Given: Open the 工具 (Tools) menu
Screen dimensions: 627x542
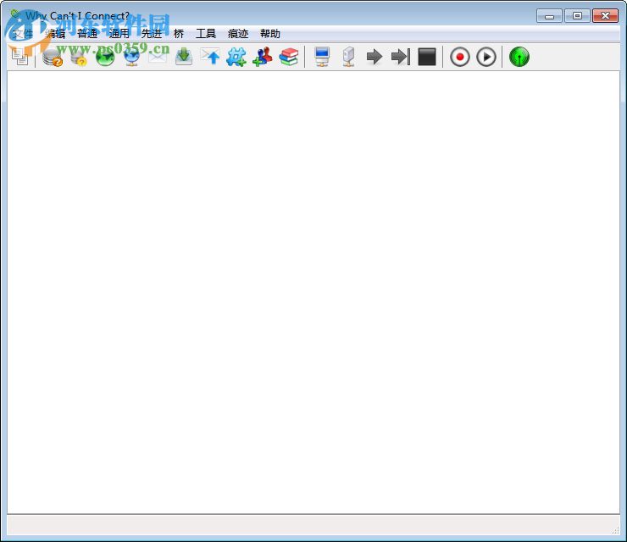Looking at the screenshot, I should click(x=206, y=34).
